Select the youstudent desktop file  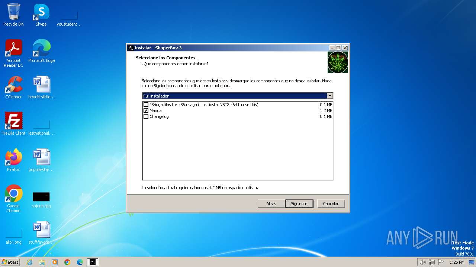(x=69, y=18)
